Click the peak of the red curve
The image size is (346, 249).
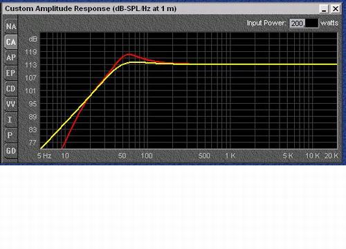click(129, 55)
